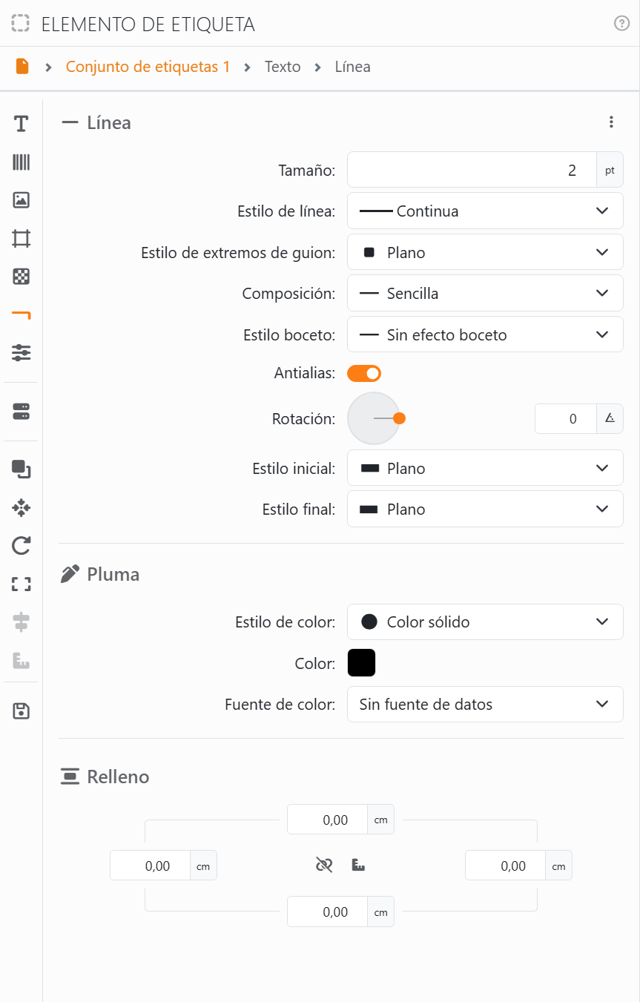
Task: Click the corner brackets size icon in sidebar
Action: tap(21, 584)
